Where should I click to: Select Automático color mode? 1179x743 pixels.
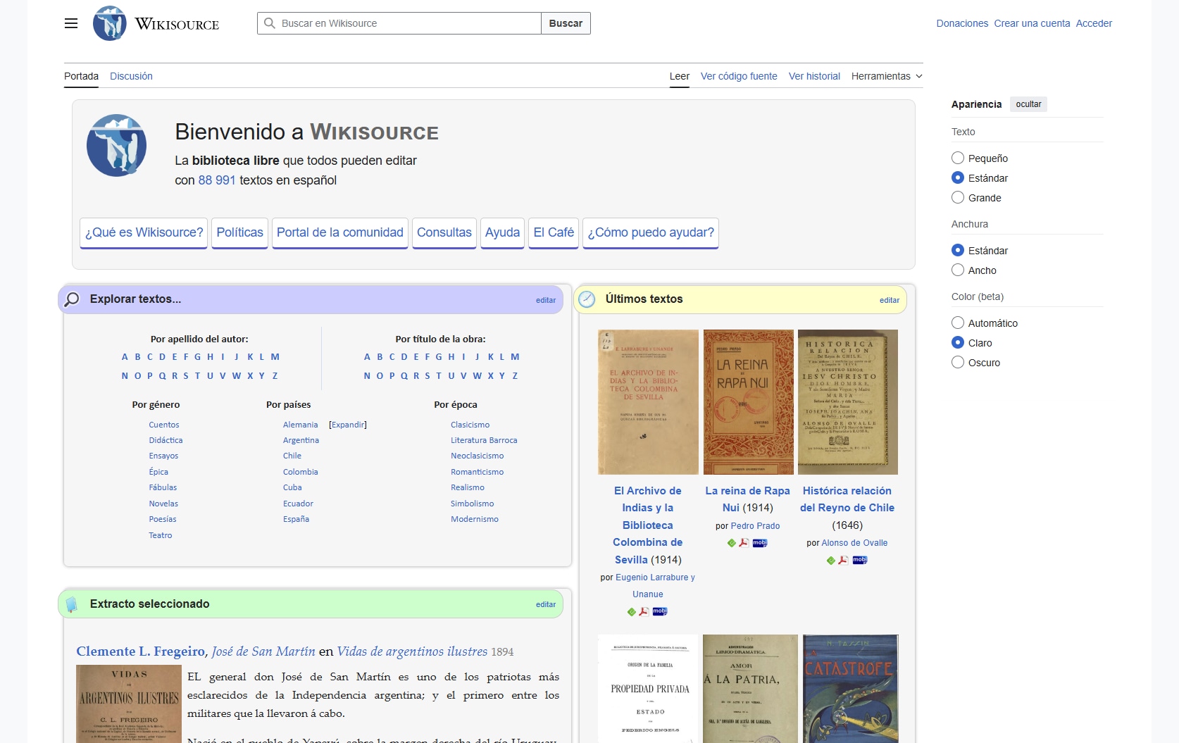tap(958, 323)
